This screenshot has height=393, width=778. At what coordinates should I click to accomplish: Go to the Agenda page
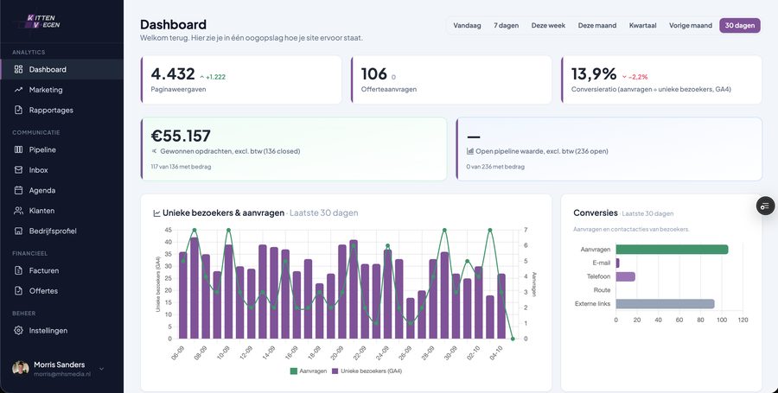click(x=61, y=190)
